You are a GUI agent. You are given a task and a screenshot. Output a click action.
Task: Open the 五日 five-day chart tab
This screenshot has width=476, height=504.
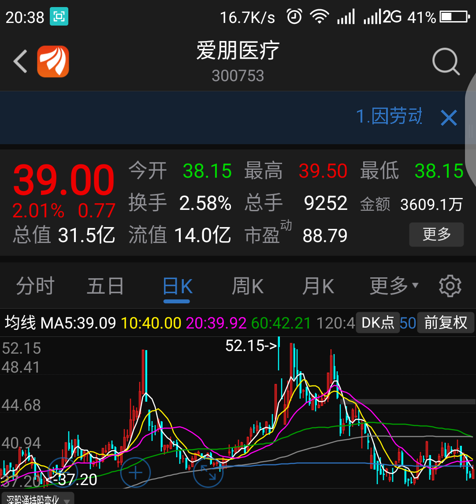(x=105, y=286)
